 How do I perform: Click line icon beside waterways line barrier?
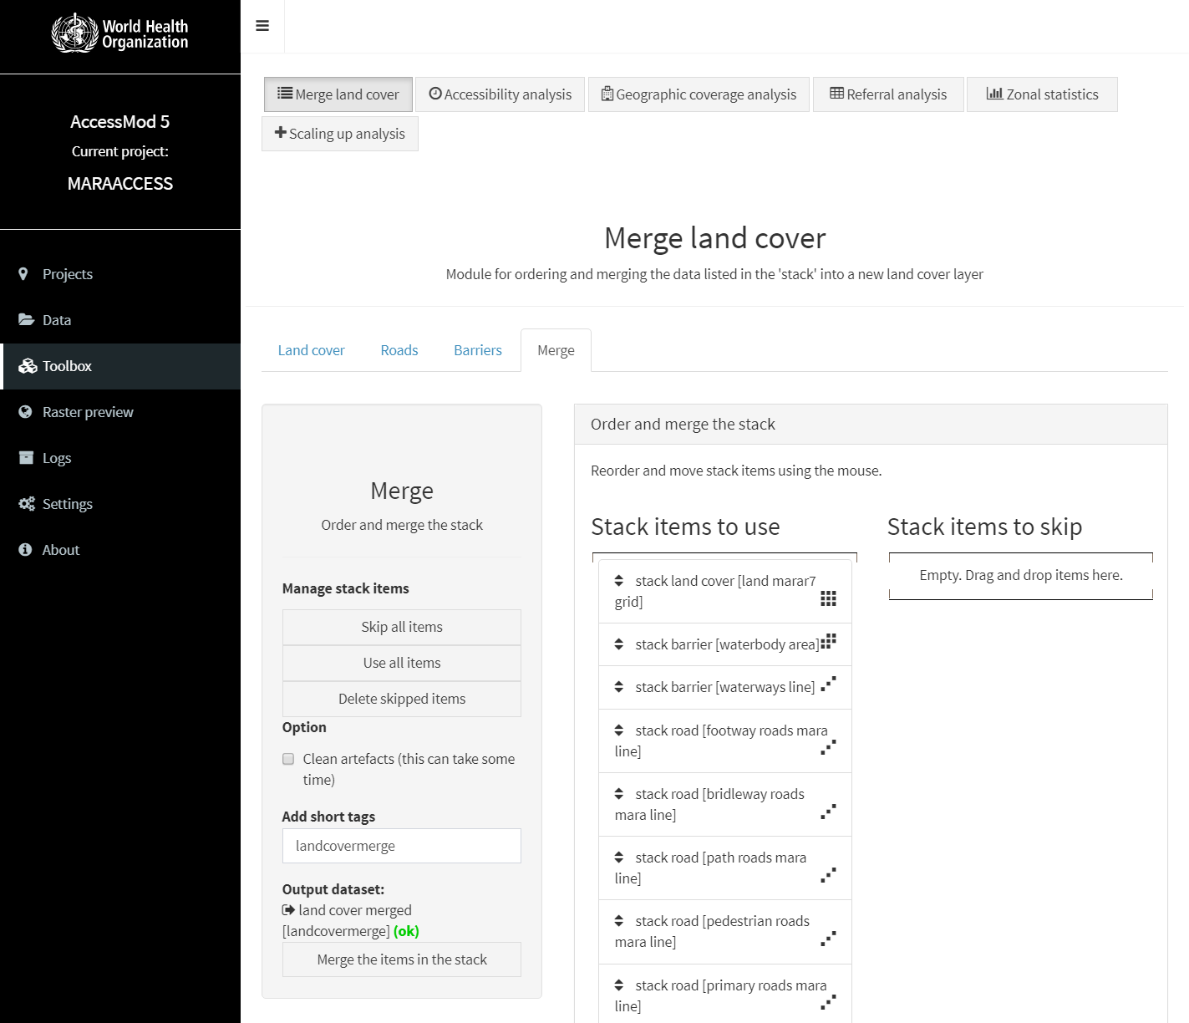828,685
